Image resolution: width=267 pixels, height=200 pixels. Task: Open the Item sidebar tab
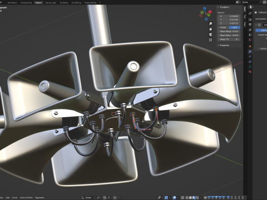point(245,9)
